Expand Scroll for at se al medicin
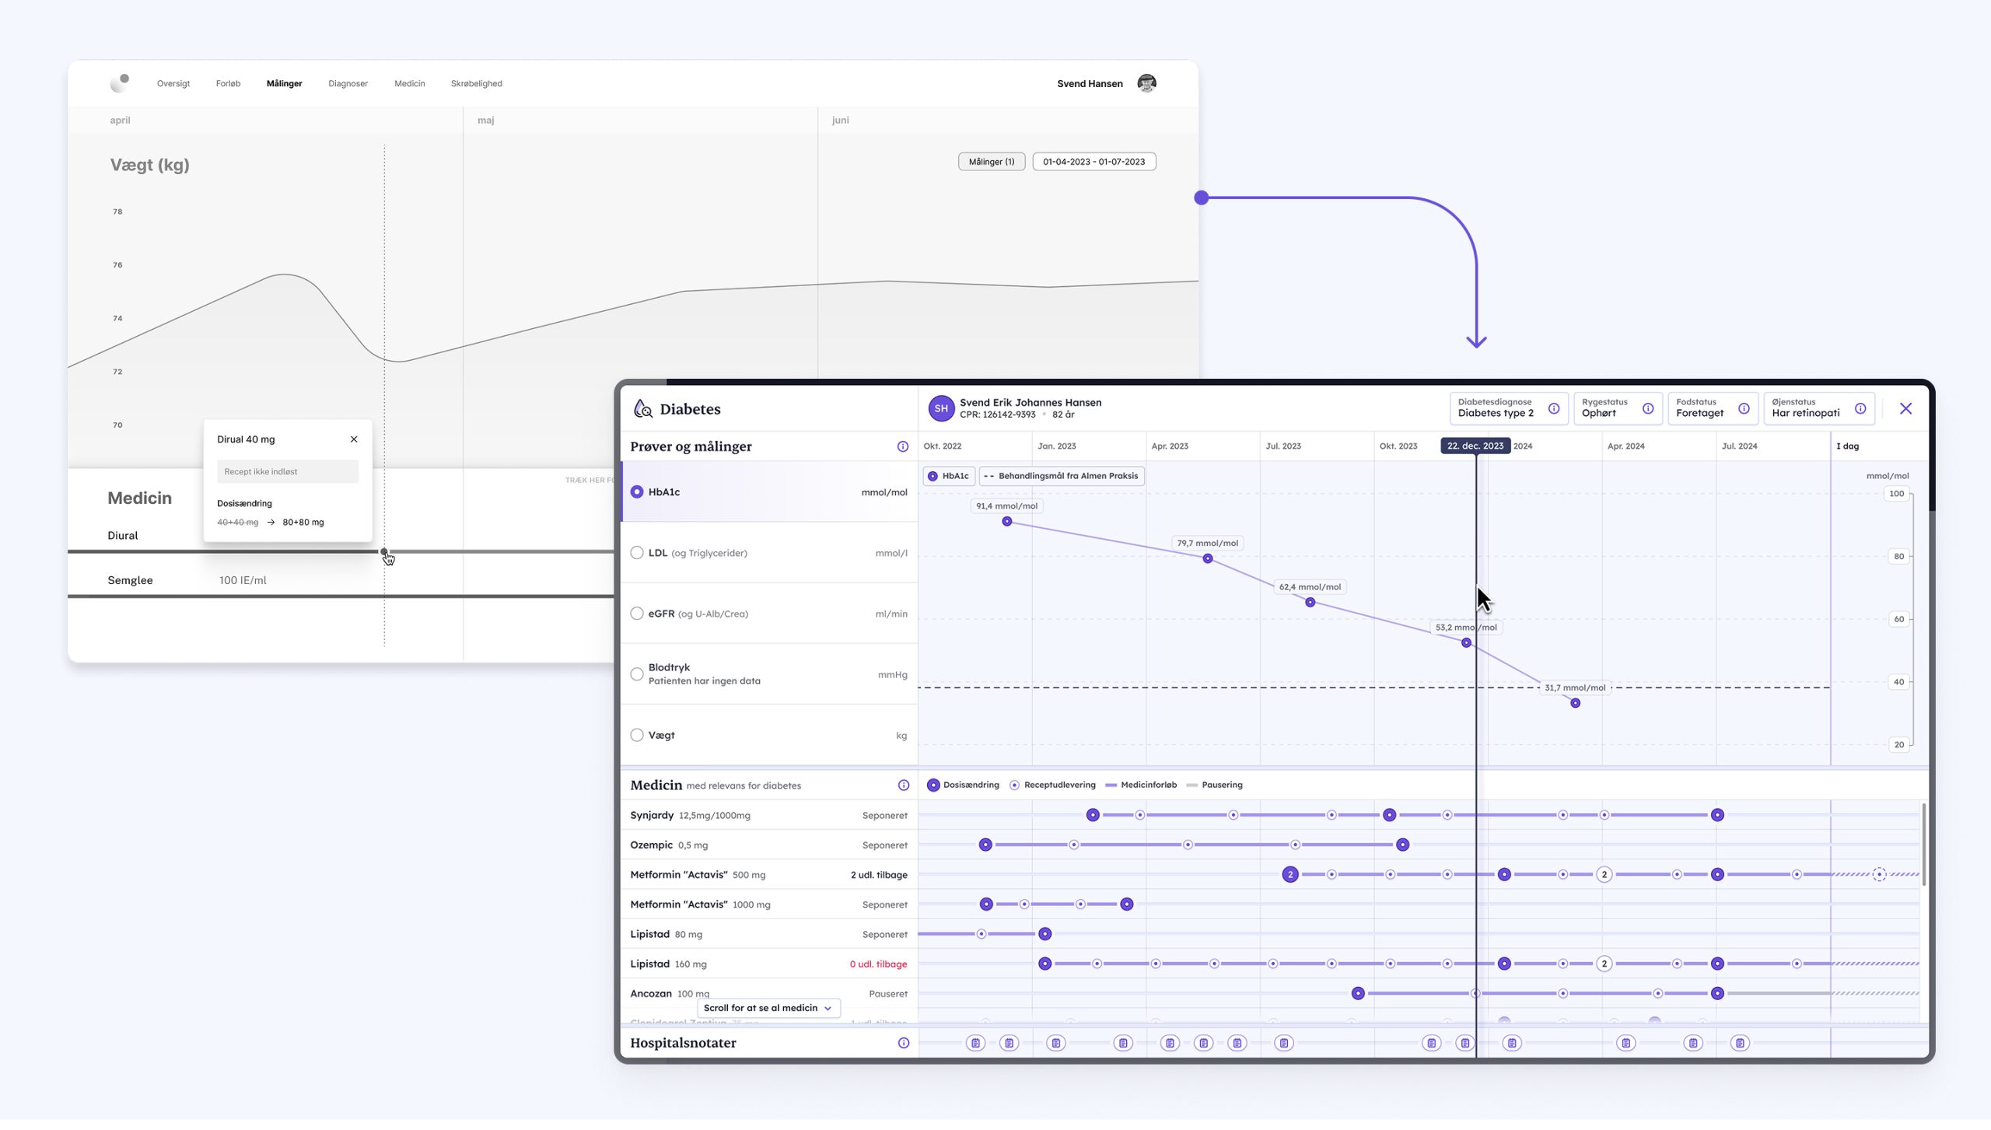 coord(768,1009)
